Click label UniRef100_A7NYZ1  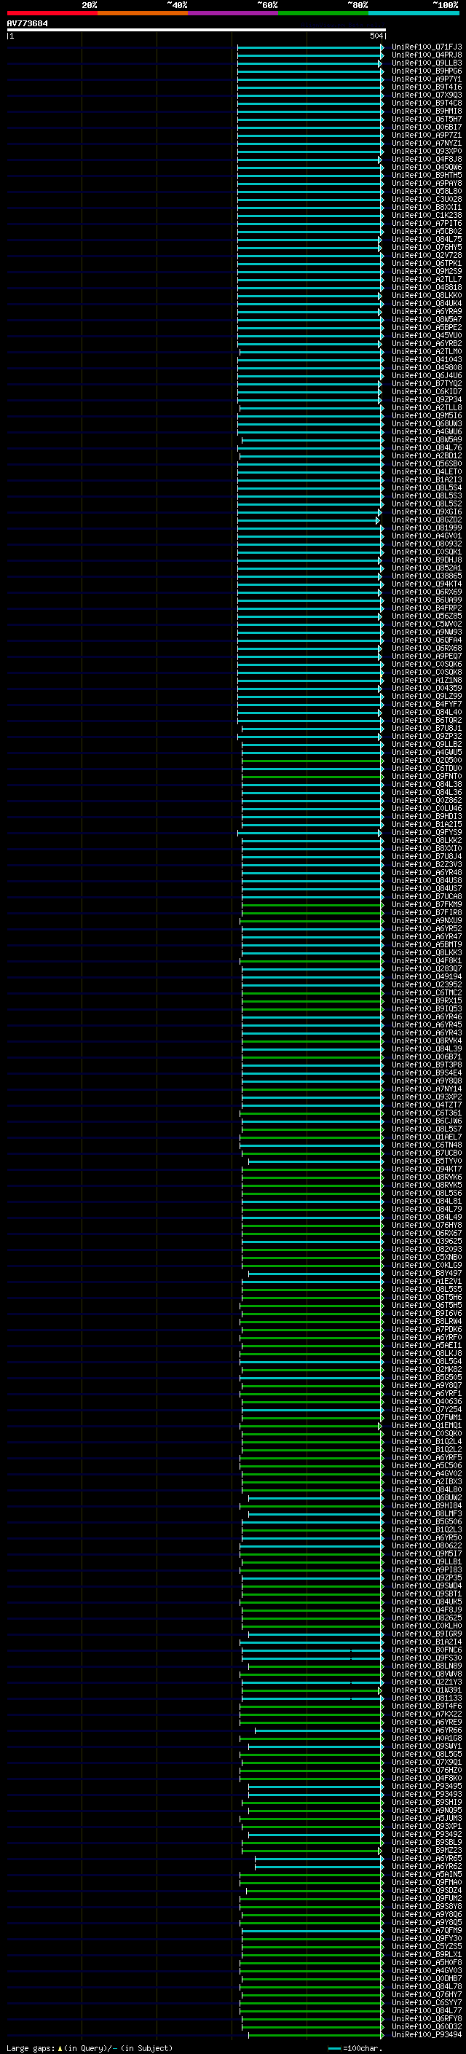(426, 143)
